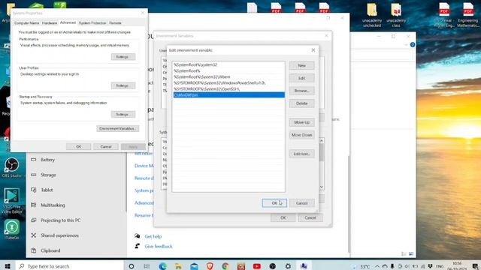The width and height of the screenshot is (481, 270).
Task: Click the Edit button for the path entry
Action: click(301, 78)
